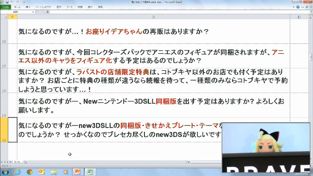
Task: Open the ファイル (File) tab
Action: (x=5, y=7)
